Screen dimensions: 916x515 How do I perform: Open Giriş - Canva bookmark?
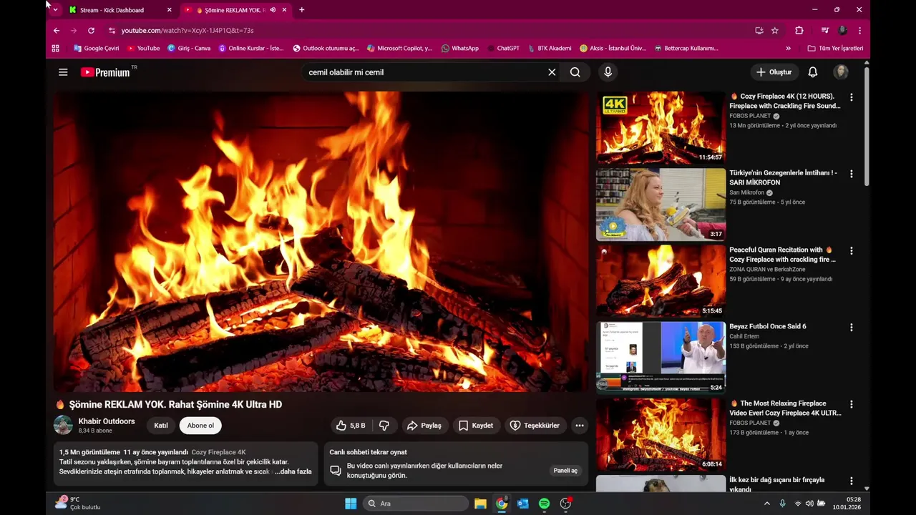coord(189,49)
